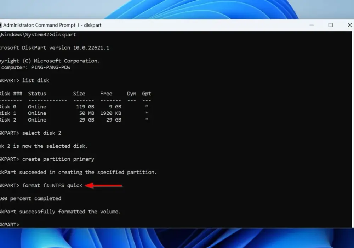Maximize the Command Prompt window
The height and width of the screenshot is (248, 354).
330,25
